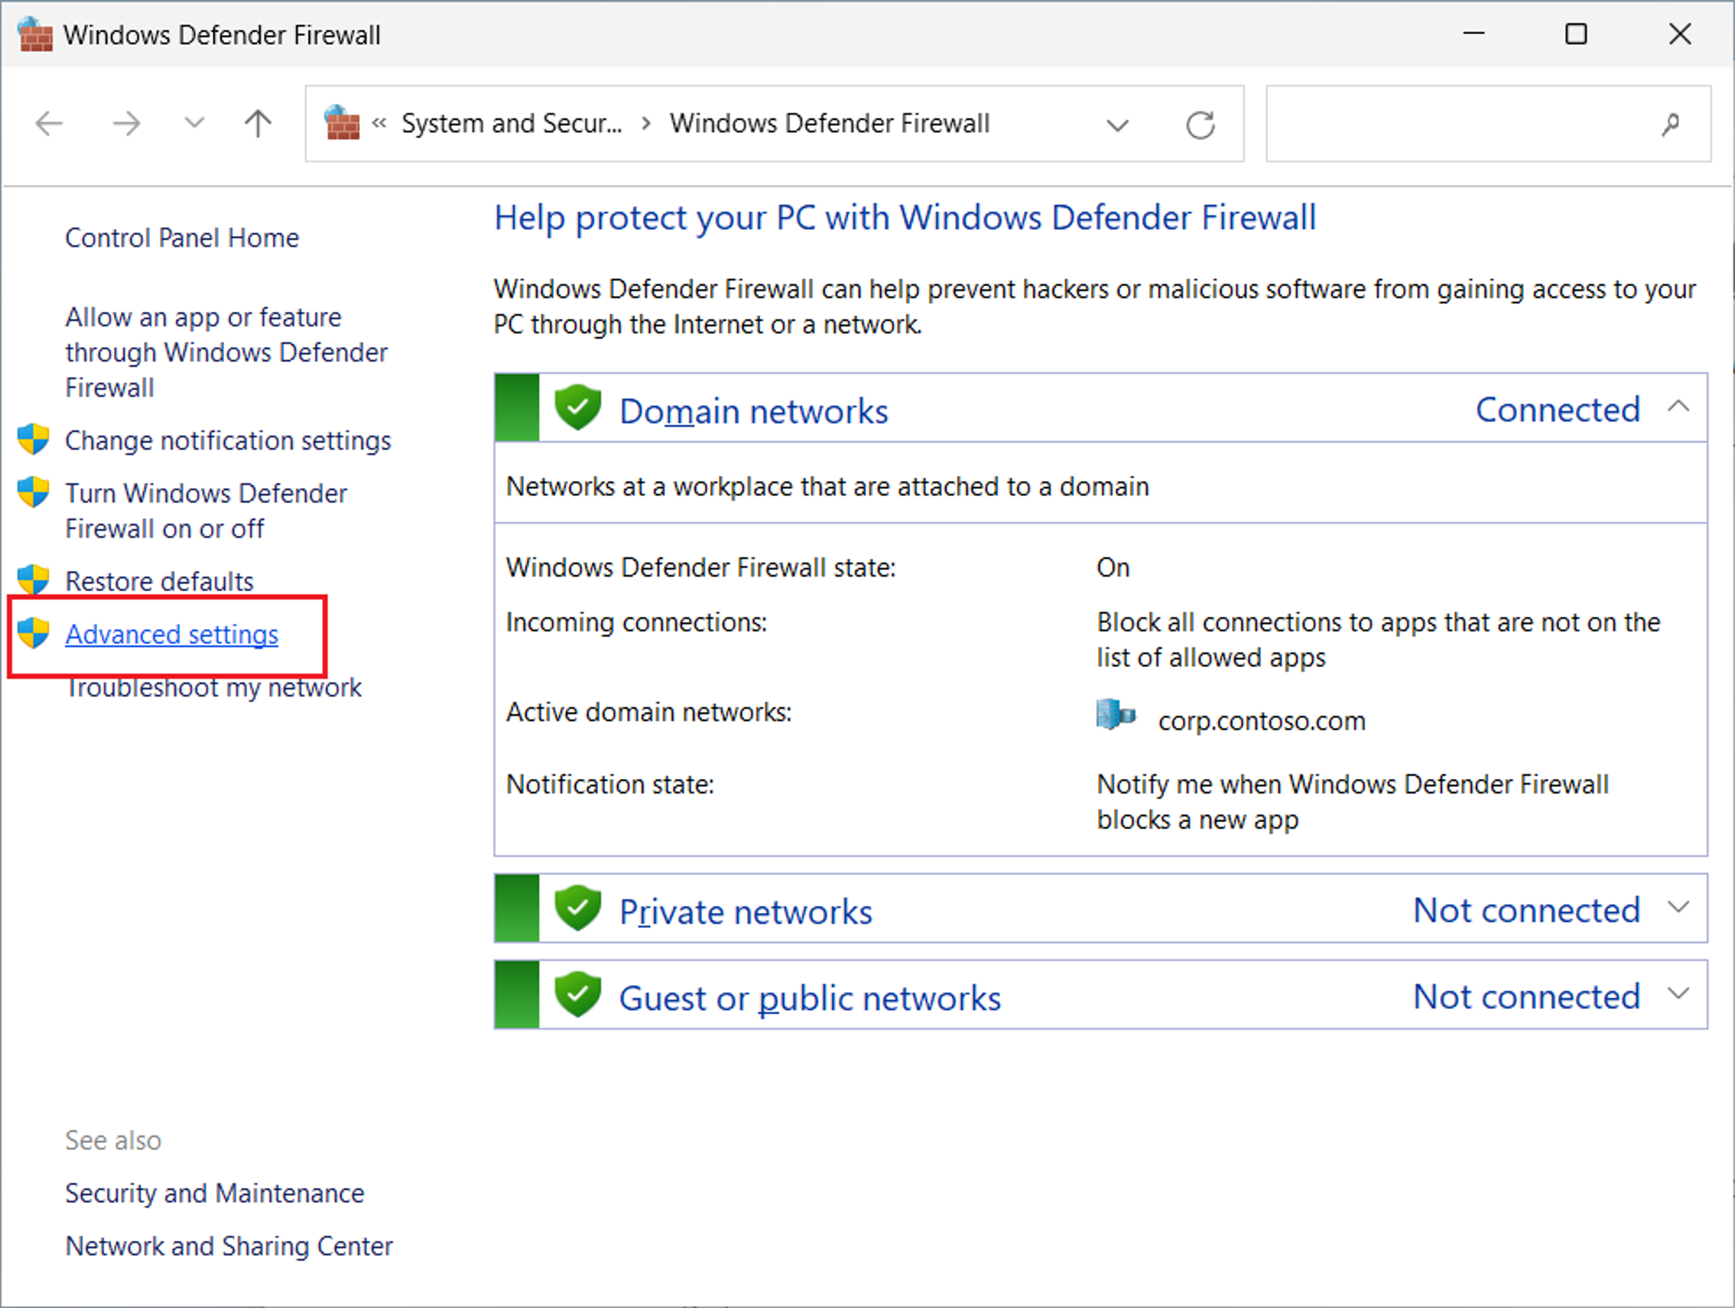
Task: Open Security and Maintenance link
Action: coord(215,1194)
